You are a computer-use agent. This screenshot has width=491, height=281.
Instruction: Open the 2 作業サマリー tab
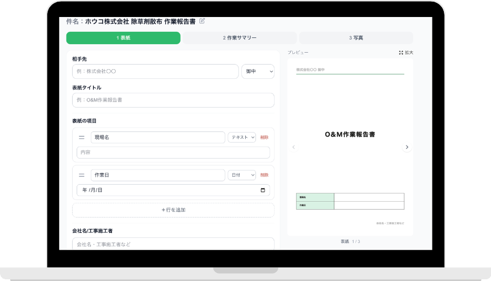(240, 38)
